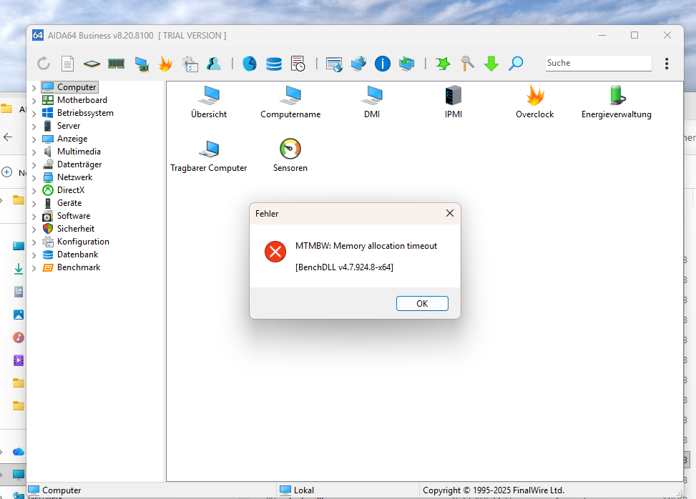Click the green star toolbar icon

pyautogui.click(x=443, y=64)
